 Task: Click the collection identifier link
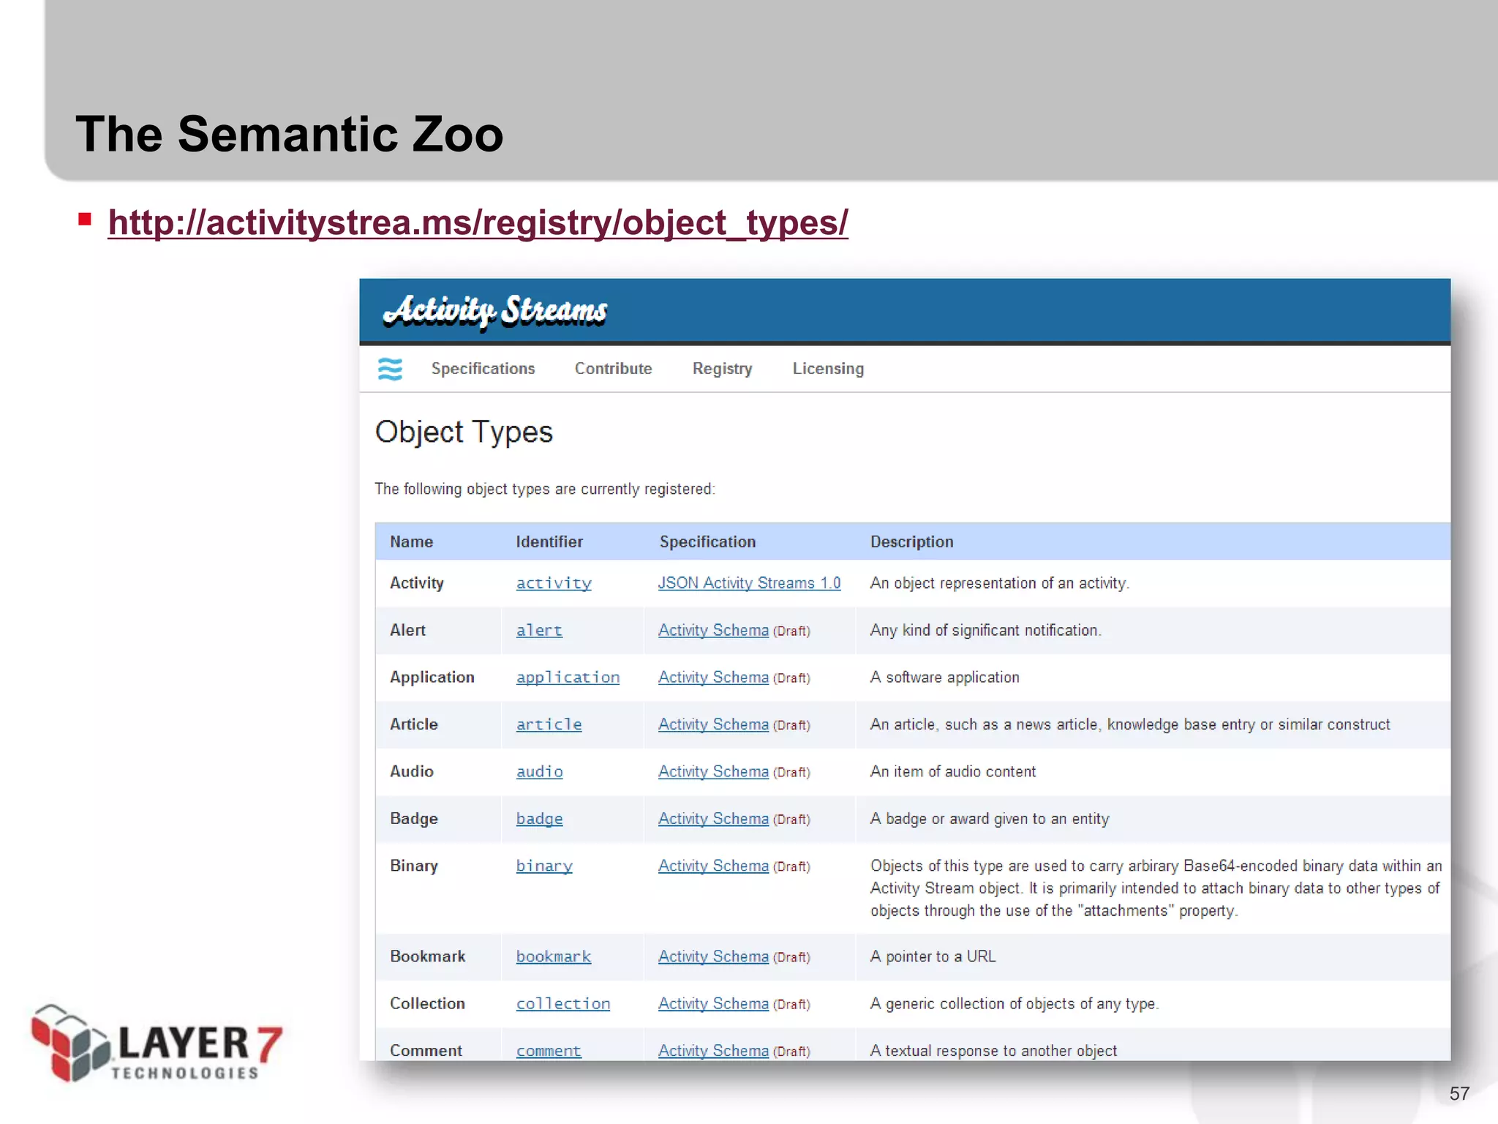(x=563, y=1004)
